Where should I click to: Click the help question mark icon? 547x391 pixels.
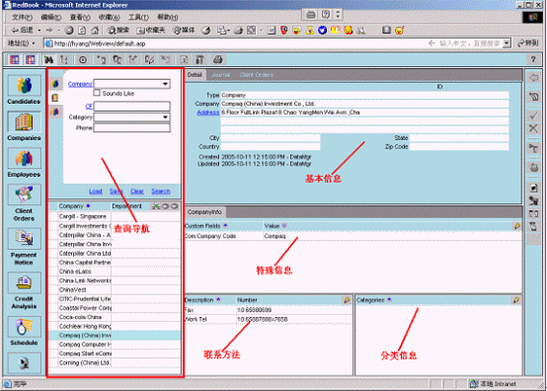point(533,59)
